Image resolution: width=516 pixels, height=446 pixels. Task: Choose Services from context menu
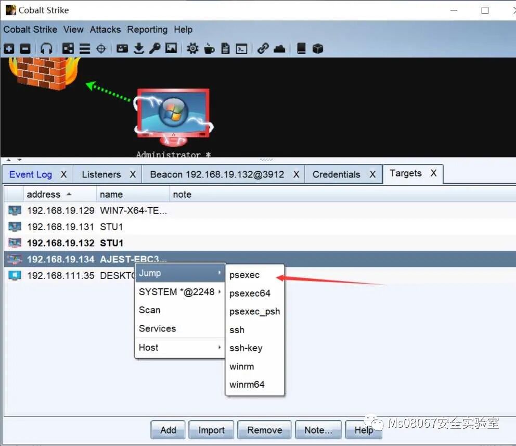point(180,328)
